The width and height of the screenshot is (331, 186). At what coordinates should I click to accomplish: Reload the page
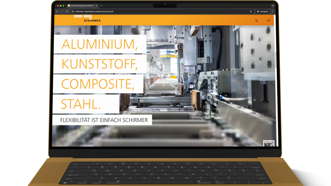click(x=67, y=11)
